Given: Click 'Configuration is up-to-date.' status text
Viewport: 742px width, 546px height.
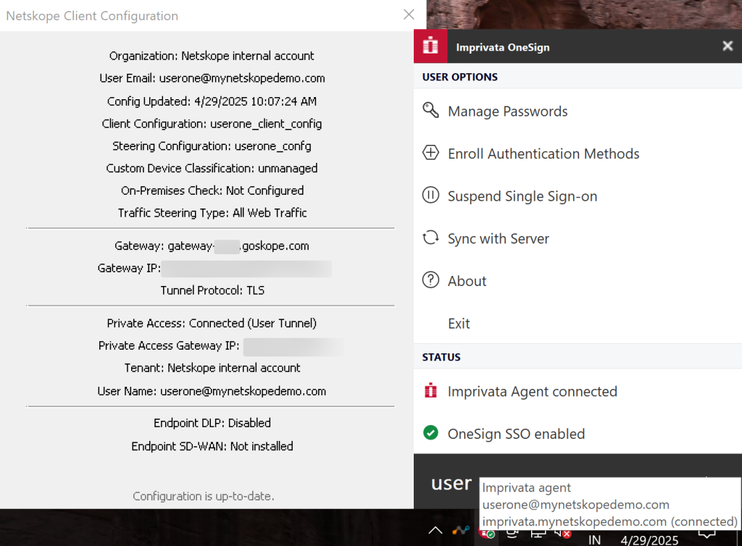Looking at the screenshot, I should (x=204, y=496).
